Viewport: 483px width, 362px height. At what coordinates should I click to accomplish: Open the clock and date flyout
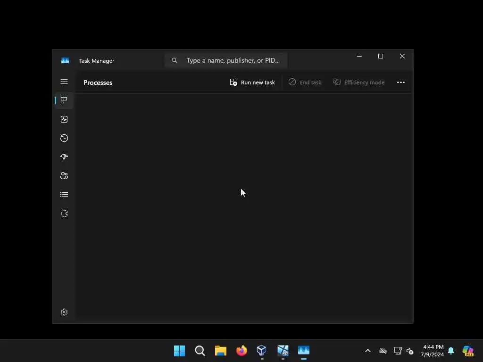[x=432, y=351]
